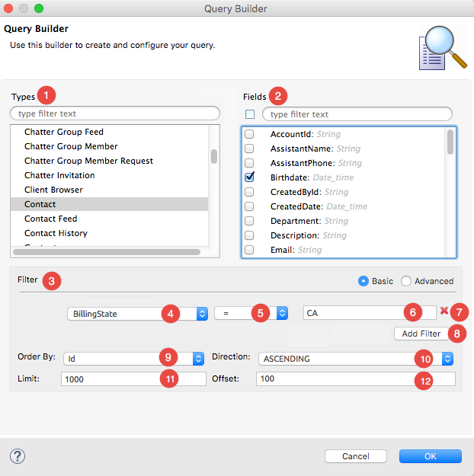The image size is (474, 476).
Task: Select the Basic filter radio button
Action: (x=364, y=281)
